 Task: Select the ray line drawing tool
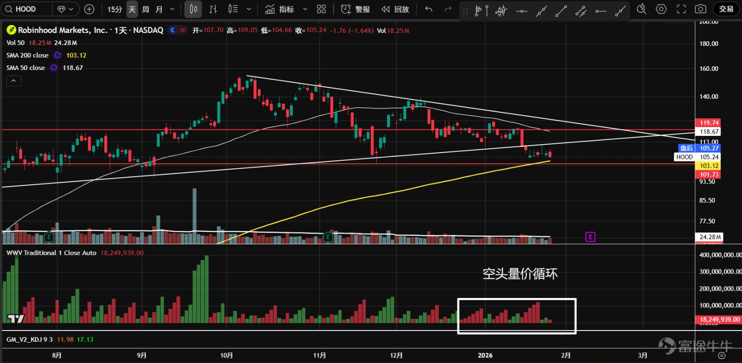pos(620,10)
